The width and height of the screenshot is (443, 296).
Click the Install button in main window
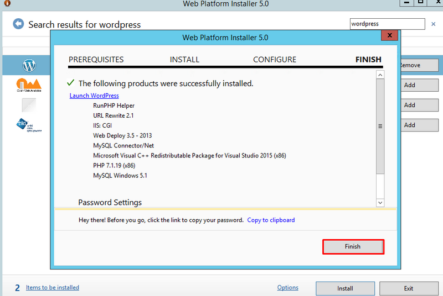(x=345, y=288)
